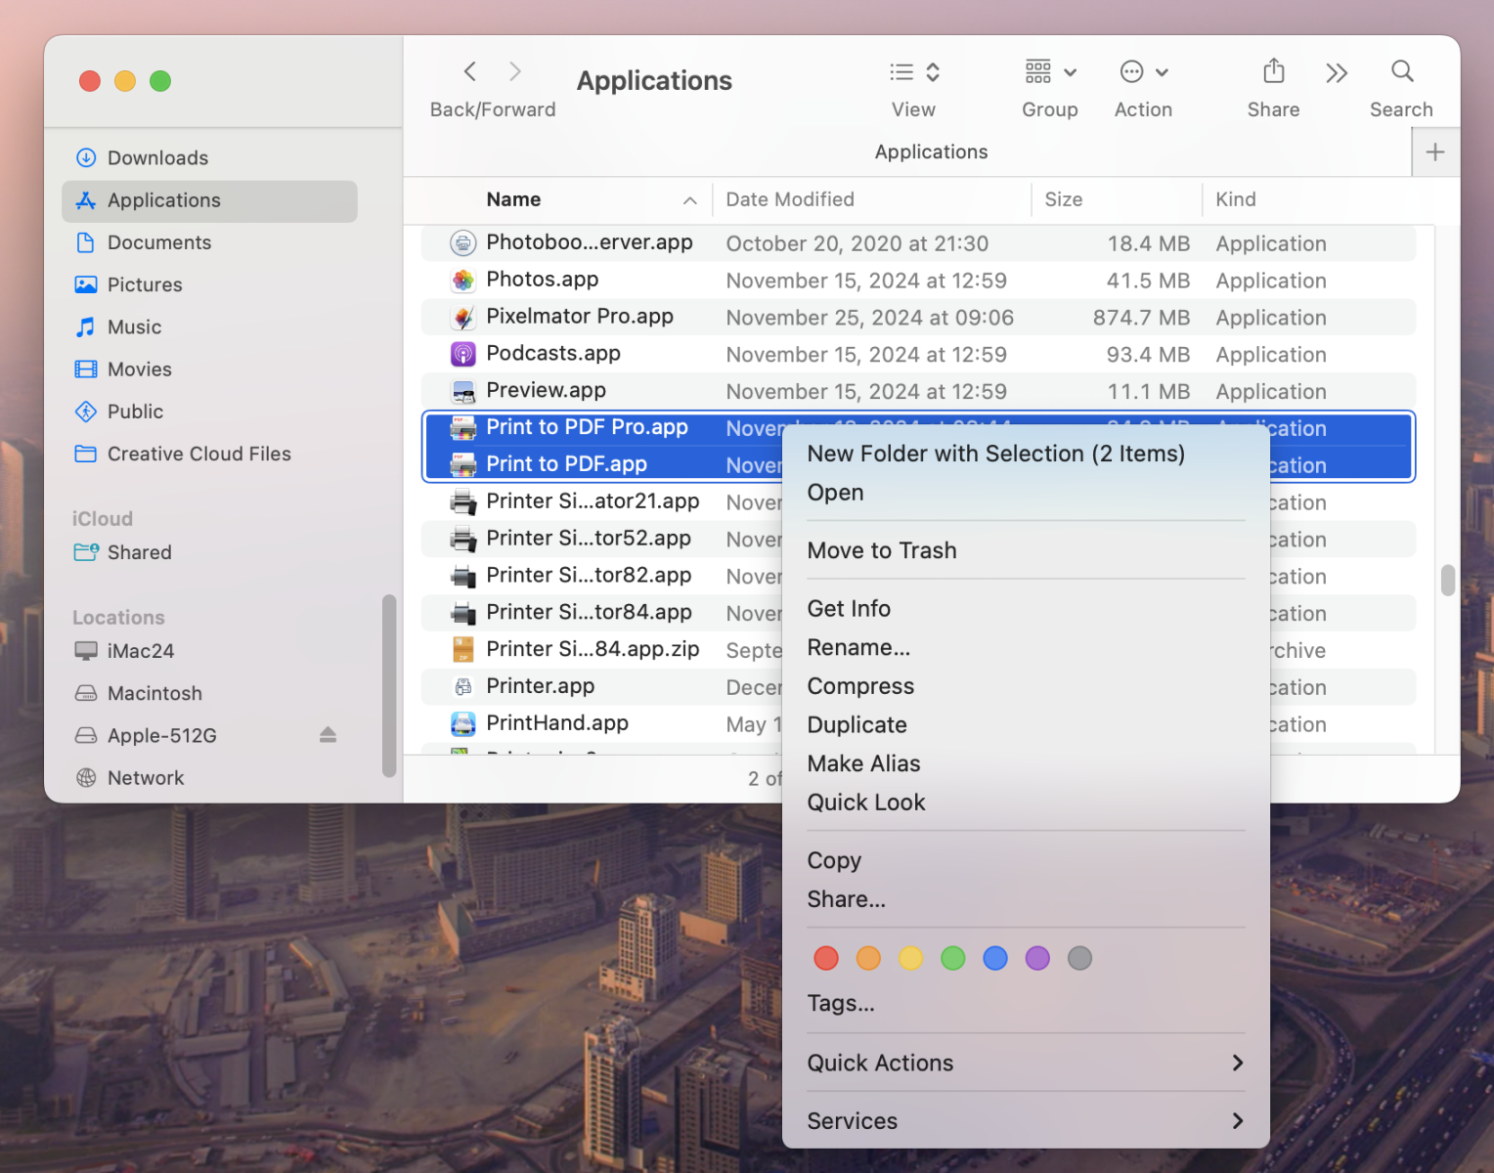
Task: Click the Print to PDF Pro.app icon
Action: pos(463,428)
